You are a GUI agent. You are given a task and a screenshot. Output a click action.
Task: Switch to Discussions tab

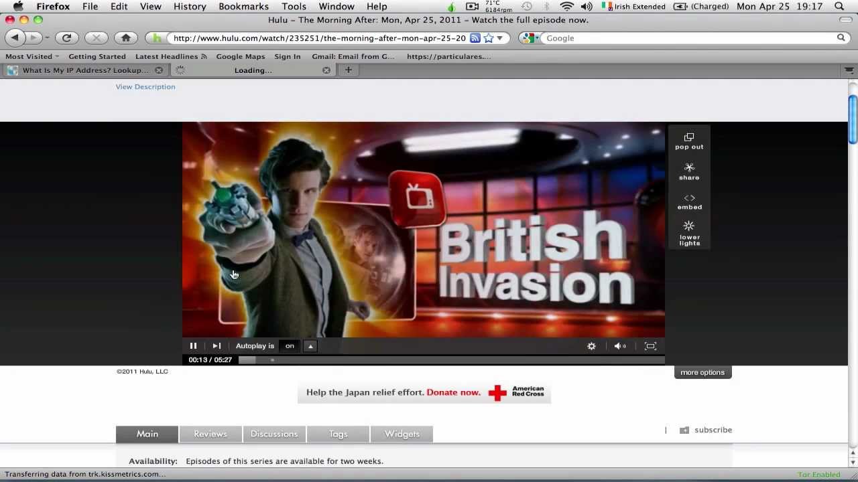pos(274,434)
